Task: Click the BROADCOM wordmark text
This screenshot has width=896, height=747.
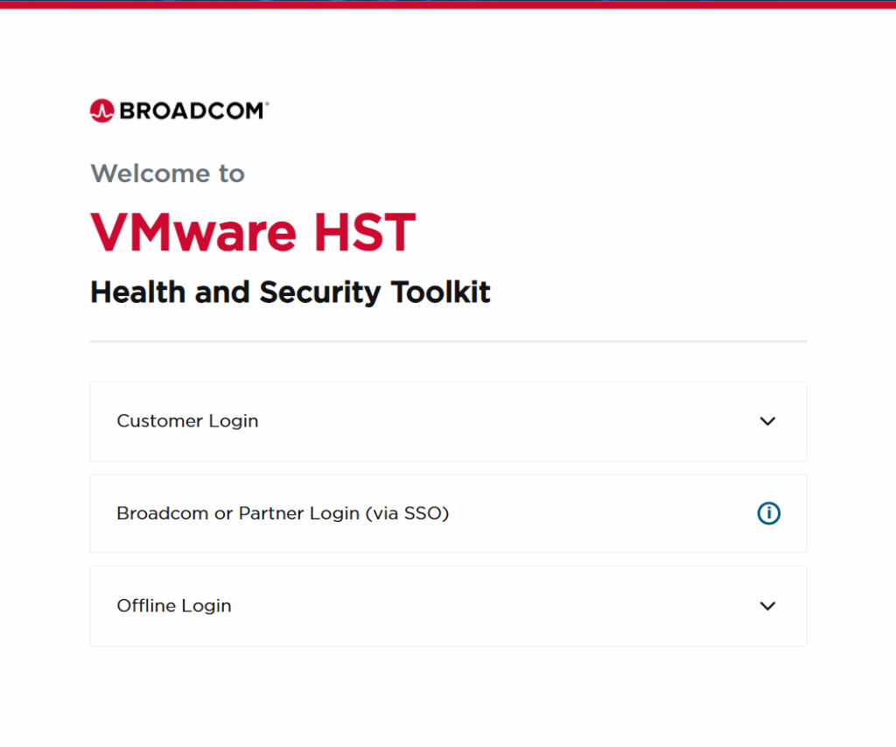Action: pyautogui.click(x=191, y=111)
